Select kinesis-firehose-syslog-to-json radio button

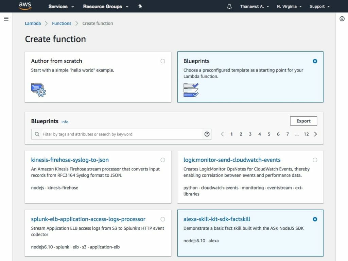point(163,160)
